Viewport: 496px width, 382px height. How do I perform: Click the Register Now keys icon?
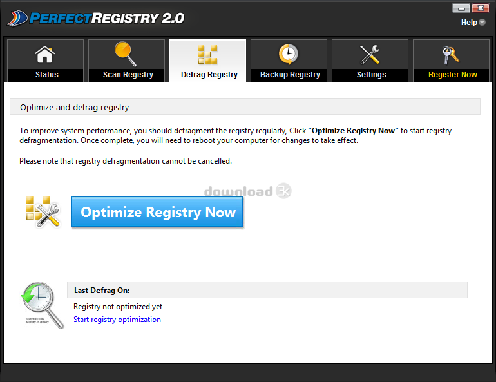(x=451, y=55)
